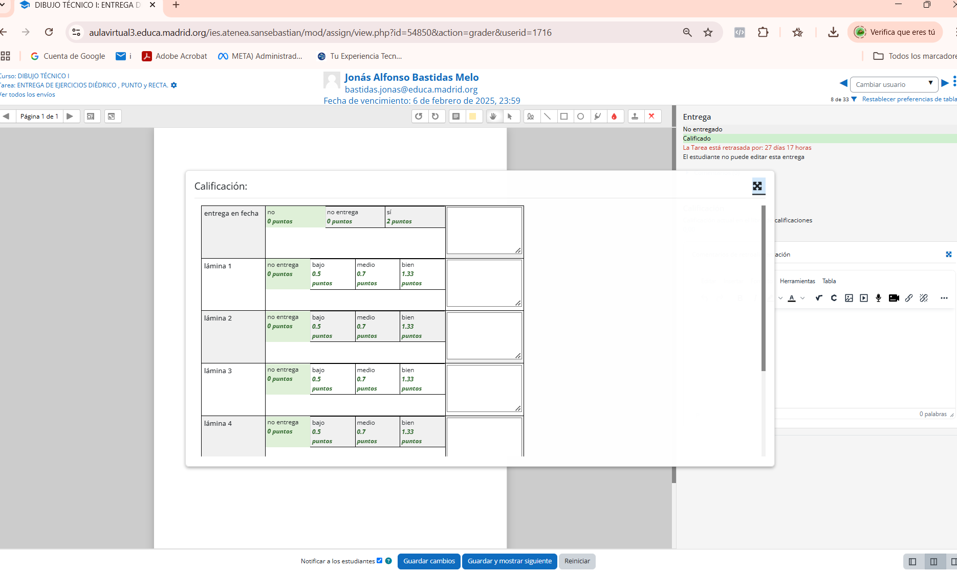The height and width of the screenshot is (573, 957).
Task: Activate the line drawing tool
Action: point(547,117)
